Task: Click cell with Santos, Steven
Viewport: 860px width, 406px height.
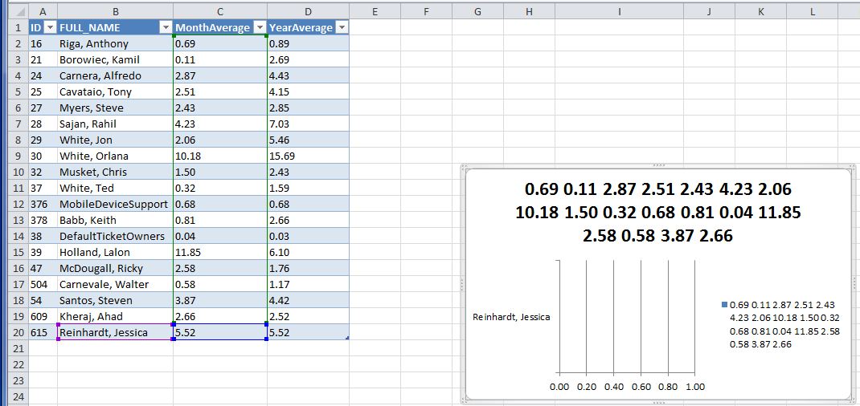Action: coord(115,300)
